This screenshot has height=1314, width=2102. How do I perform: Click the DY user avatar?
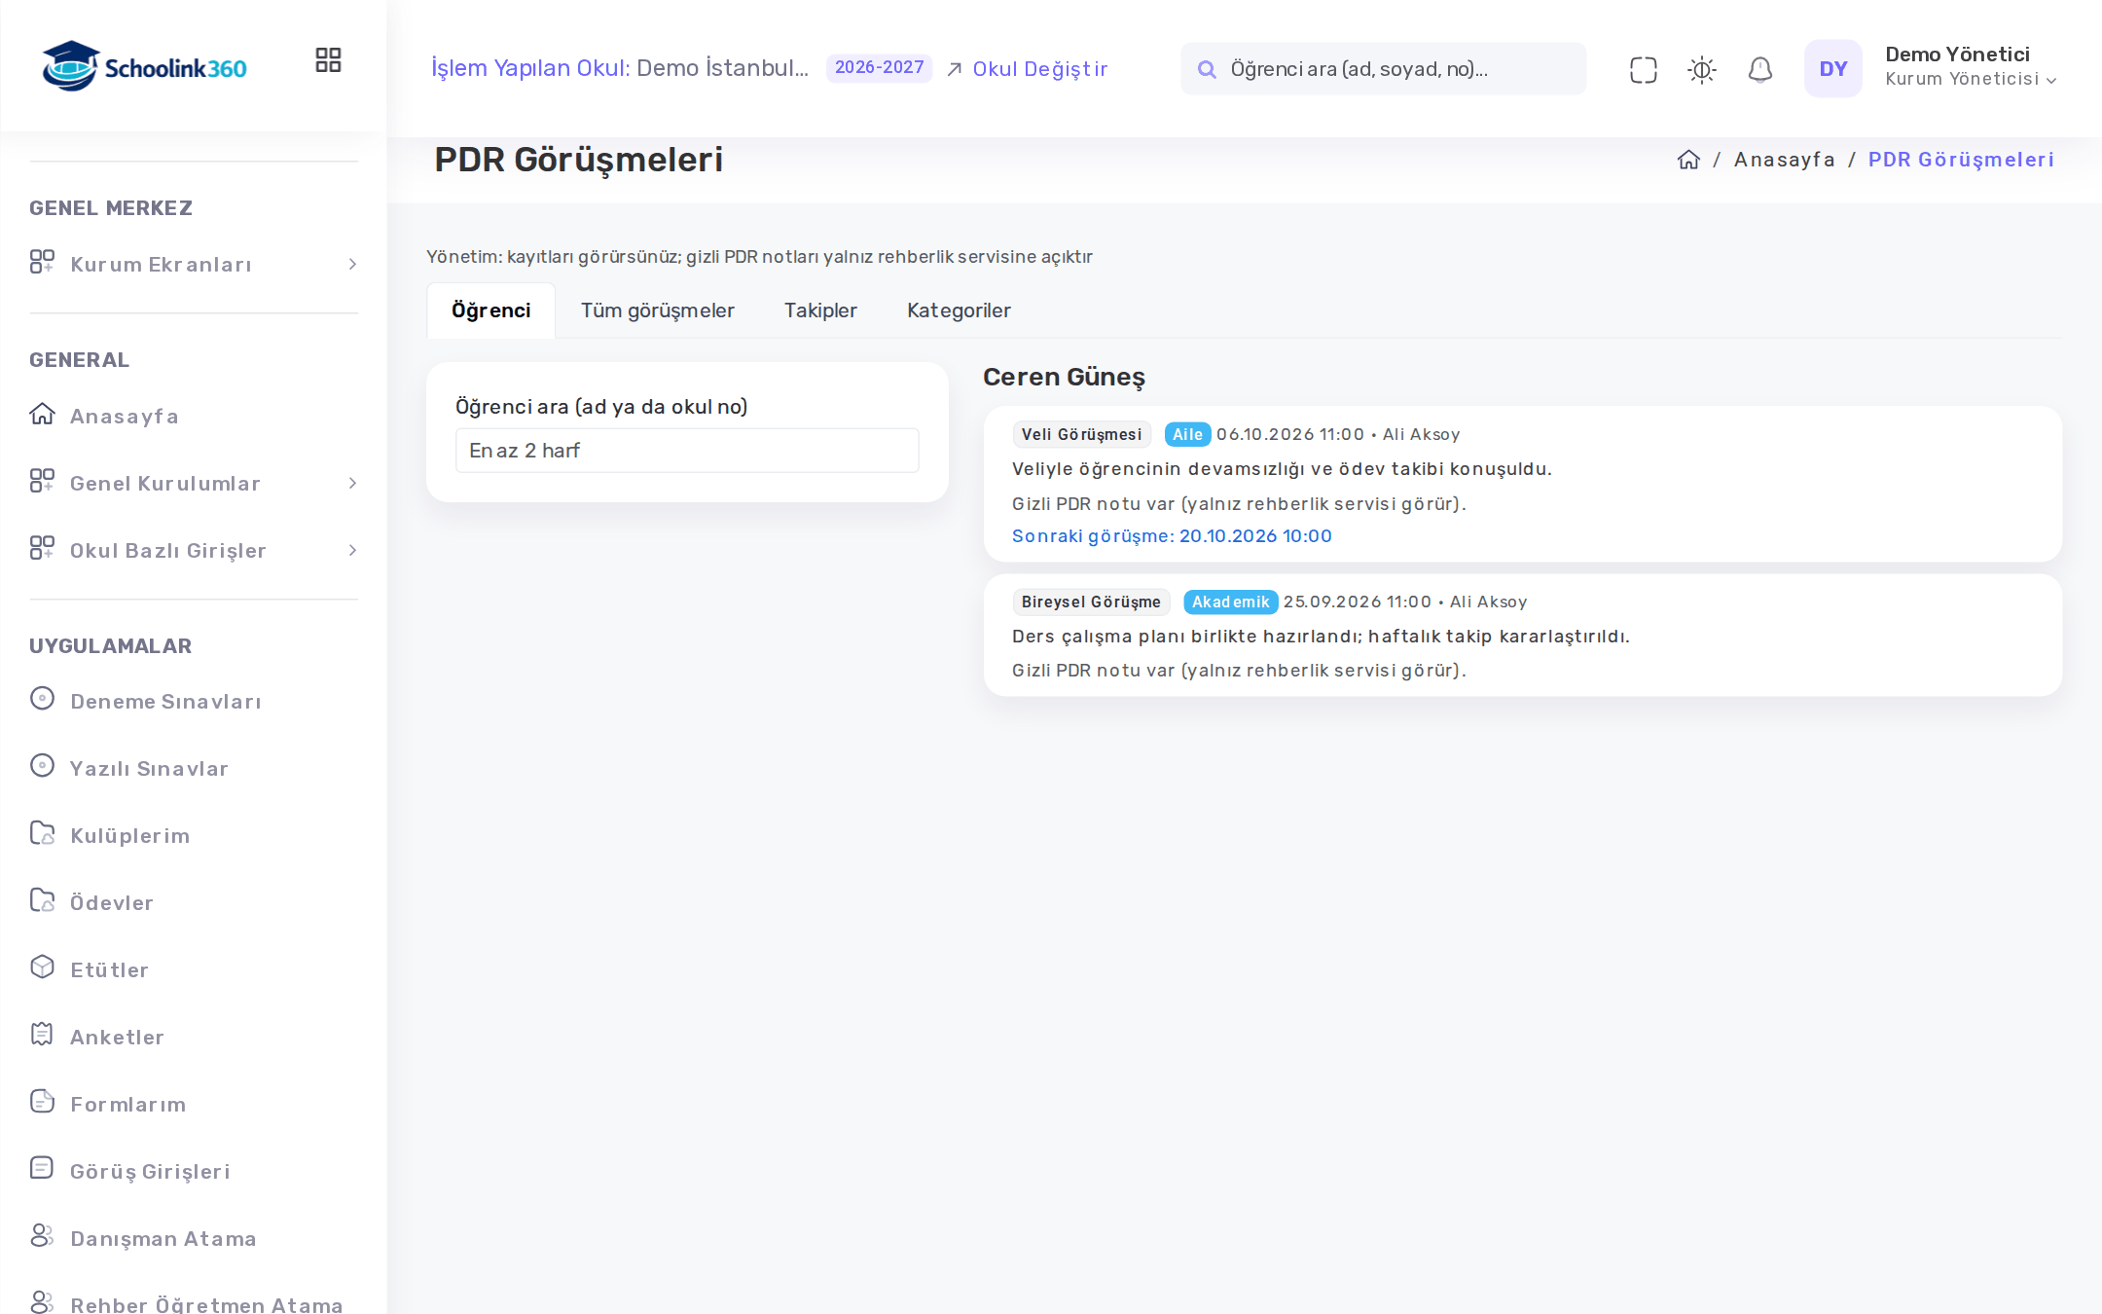point(1832,68)
